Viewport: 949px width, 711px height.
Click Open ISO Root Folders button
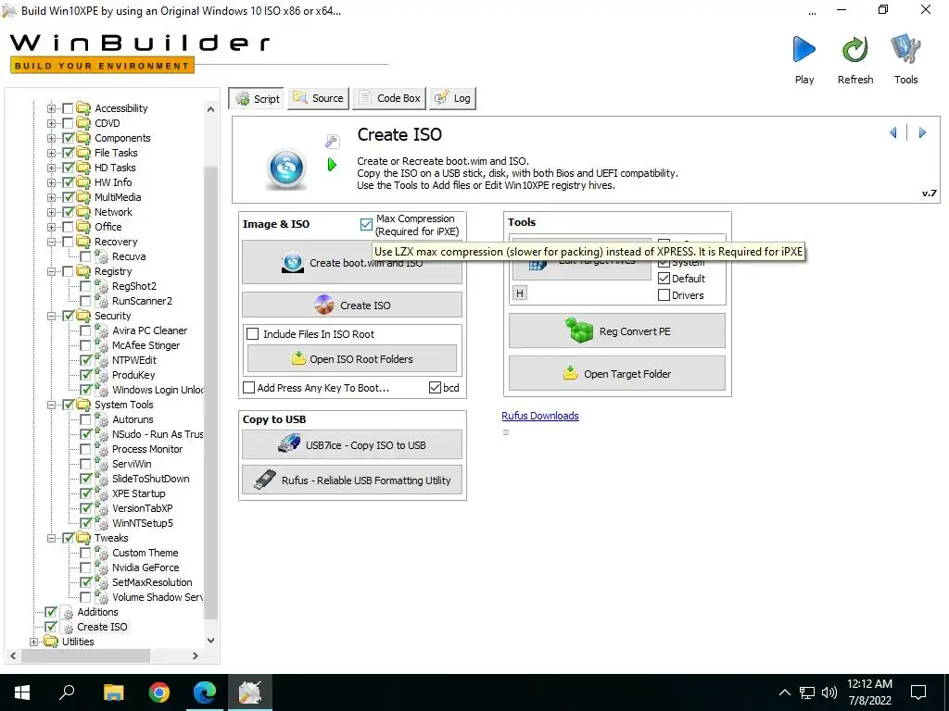pos(352,359)
